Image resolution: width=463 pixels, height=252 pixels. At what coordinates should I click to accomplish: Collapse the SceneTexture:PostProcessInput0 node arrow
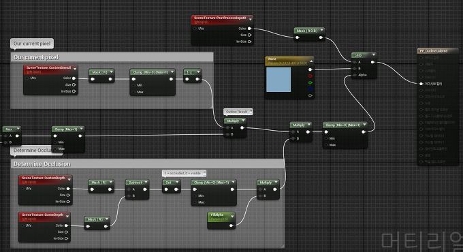coord(250,19)
